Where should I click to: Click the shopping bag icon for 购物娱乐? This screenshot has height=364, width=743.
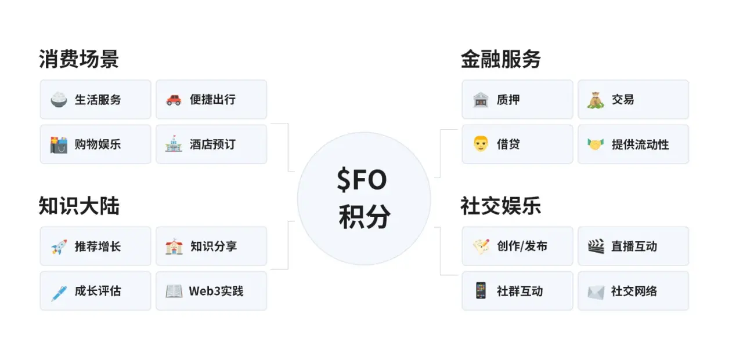pos(59,144)
